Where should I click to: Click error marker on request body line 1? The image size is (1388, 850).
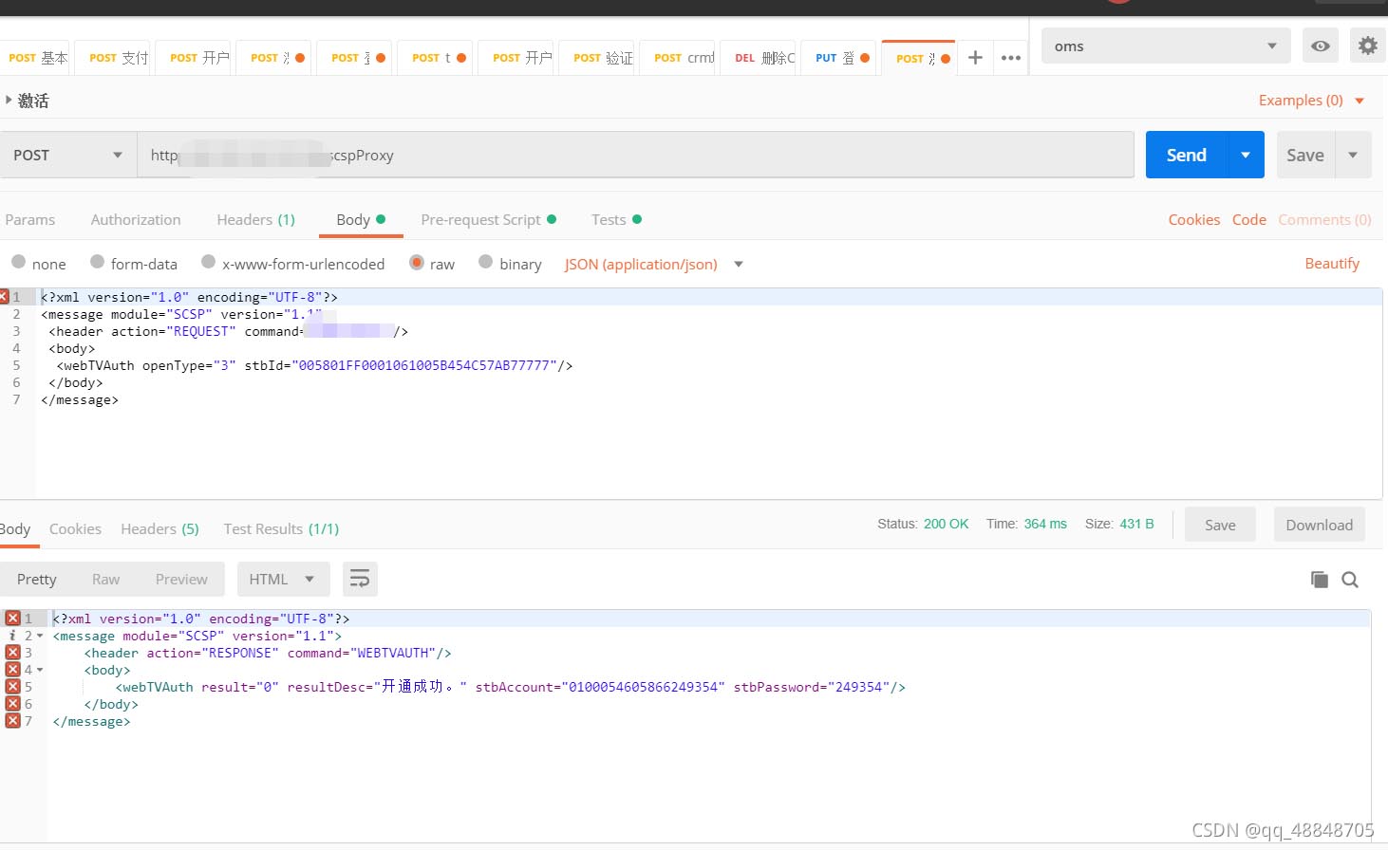click(x=4, y=297)
